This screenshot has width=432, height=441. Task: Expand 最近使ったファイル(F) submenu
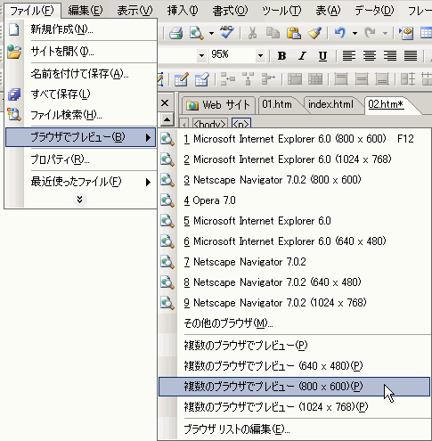(x=81, y=182)
